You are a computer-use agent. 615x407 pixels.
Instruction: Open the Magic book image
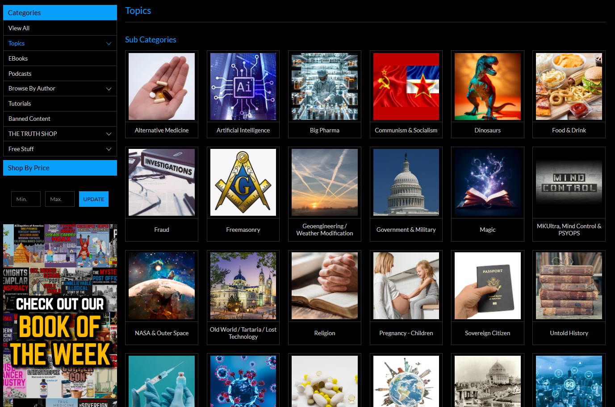click(488, 182)
